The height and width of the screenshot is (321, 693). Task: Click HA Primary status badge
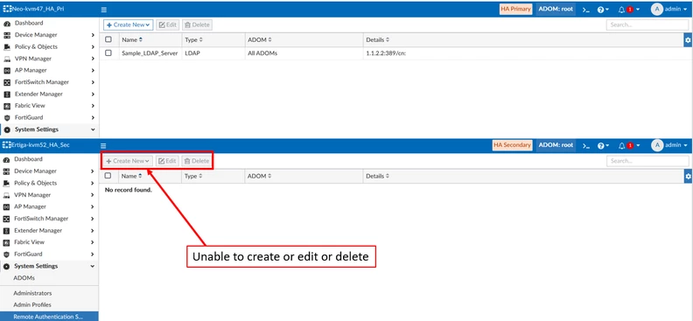(515, 10)
